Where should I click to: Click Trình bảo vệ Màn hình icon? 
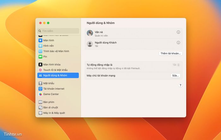click(40, 51)
